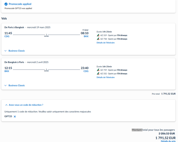Expand outbound flight Business Classic chevron

pos(6,51)
